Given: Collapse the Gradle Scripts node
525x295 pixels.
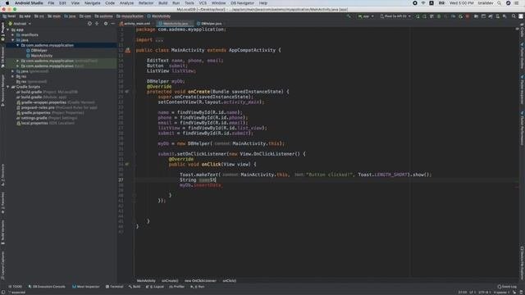Looking at the screenshot, I should point(8,87).
